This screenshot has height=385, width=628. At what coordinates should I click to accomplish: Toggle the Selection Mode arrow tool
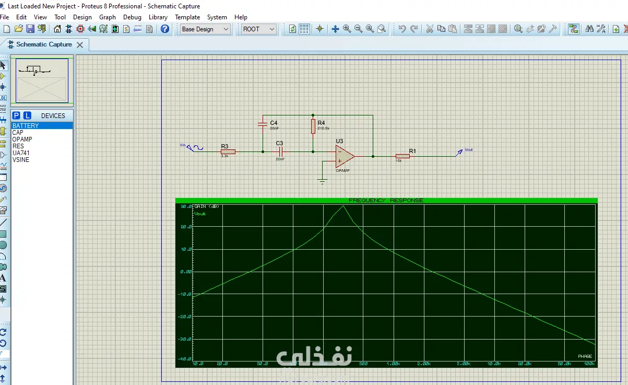coord(3,65)
